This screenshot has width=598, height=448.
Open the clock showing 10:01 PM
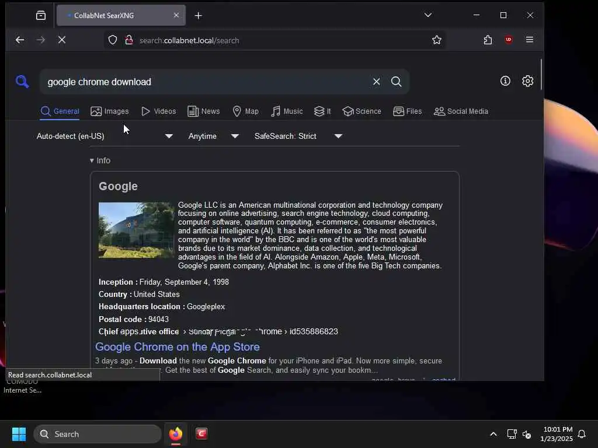pyautogui.click(x=557, y=434)
